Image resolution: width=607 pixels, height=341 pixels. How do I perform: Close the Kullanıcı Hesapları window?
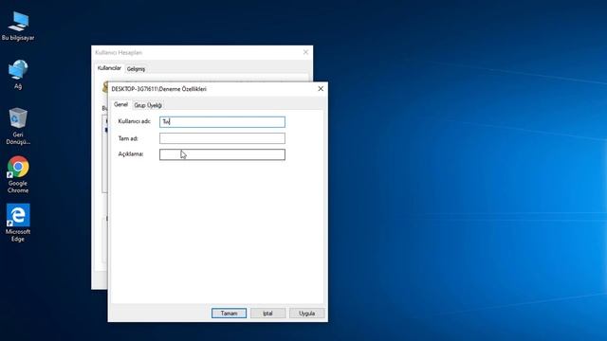(x=305, y=52)
